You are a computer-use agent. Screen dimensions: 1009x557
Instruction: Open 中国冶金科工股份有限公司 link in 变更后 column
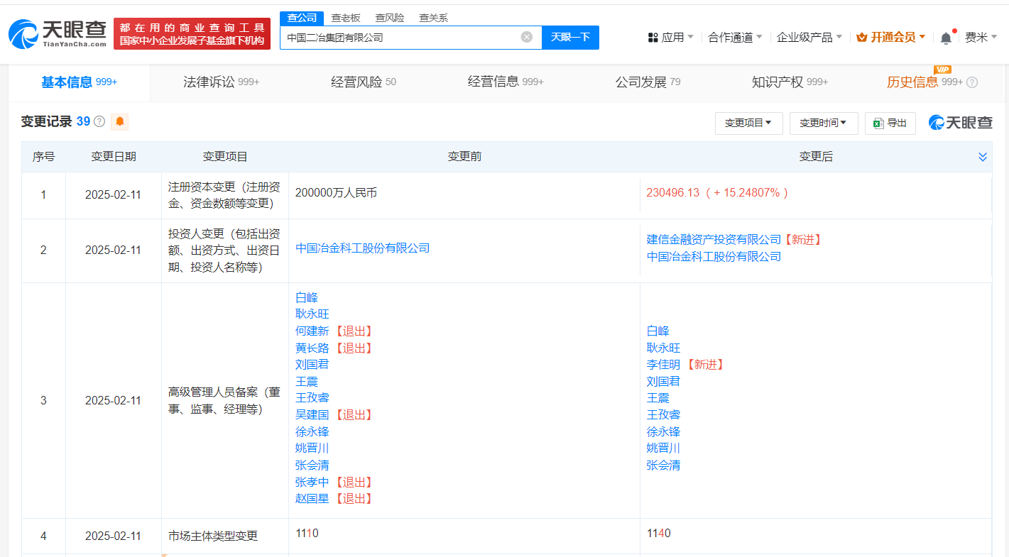pyautogui.click(x=714, y=257)
